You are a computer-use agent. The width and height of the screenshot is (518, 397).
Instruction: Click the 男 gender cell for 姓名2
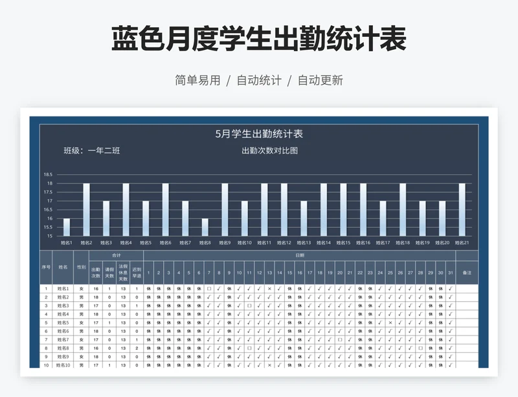pos(82,297)
